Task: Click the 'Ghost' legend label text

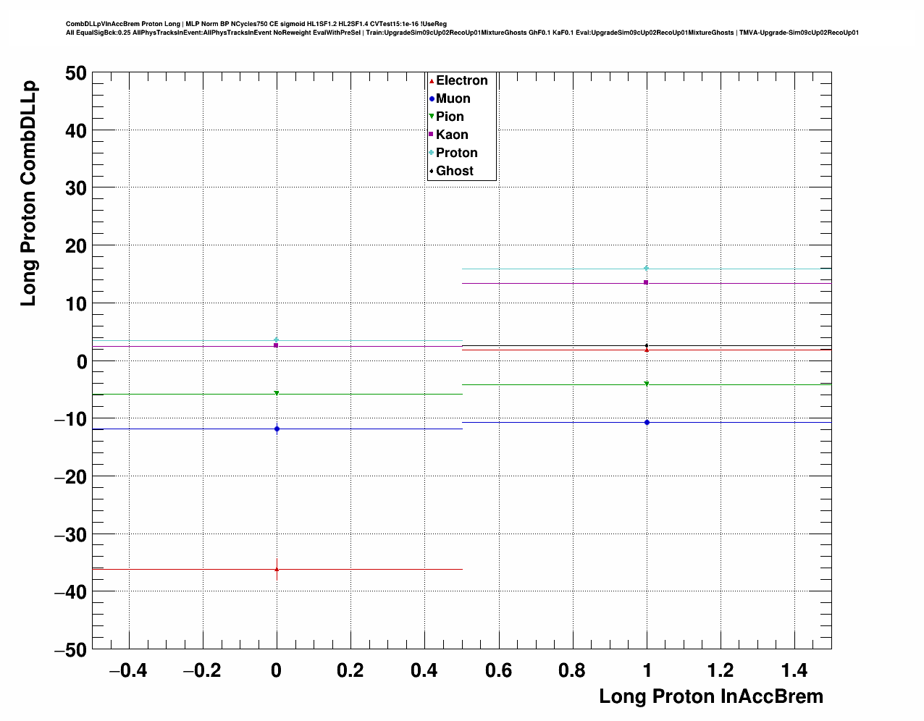Action: pos(455,171)
